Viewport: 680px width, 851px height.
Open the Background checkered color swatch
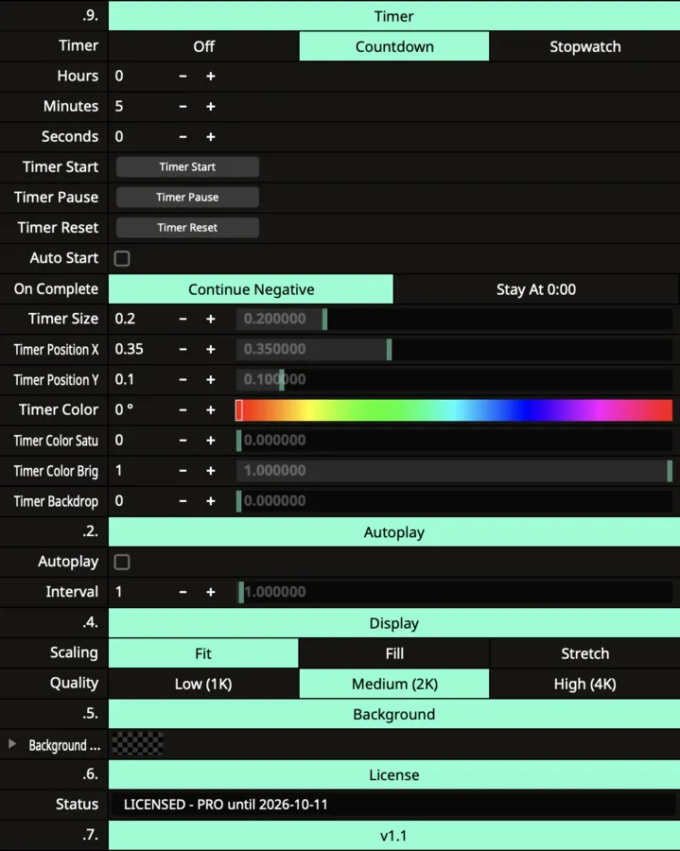pos(138,743)
